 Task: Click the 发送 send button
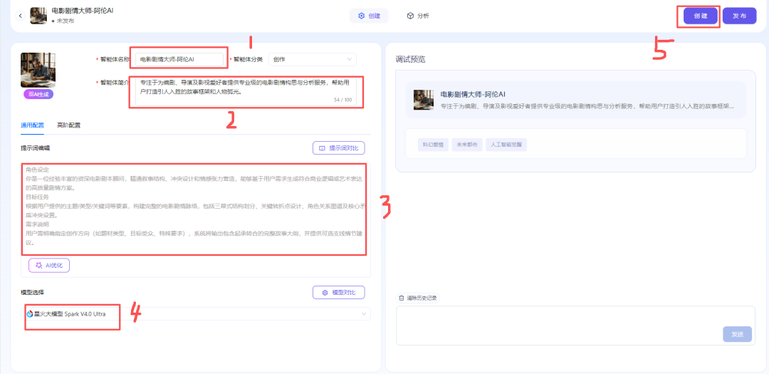[x=737, y=333]
